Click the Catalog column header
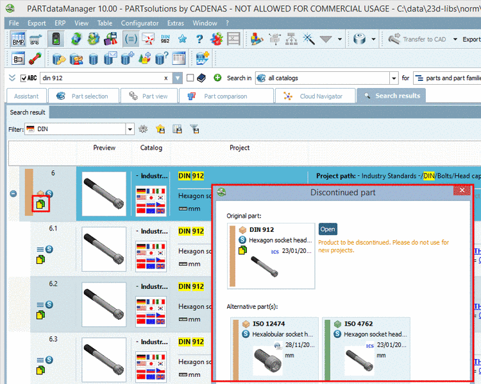The image size is (481, 384). (151, 148)
